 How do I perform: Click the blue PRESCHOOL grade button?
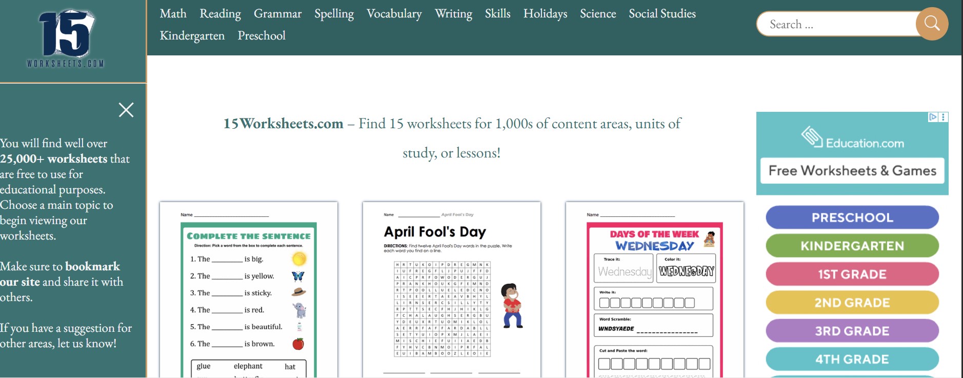point(852,217)
